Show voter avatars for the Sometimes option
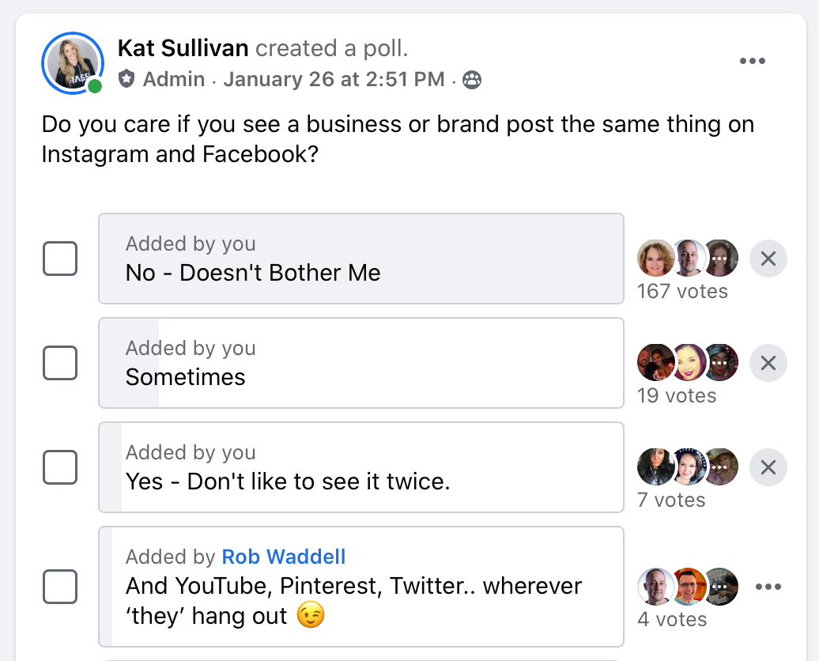The image size is (819, 661). (x=687, y=363)
